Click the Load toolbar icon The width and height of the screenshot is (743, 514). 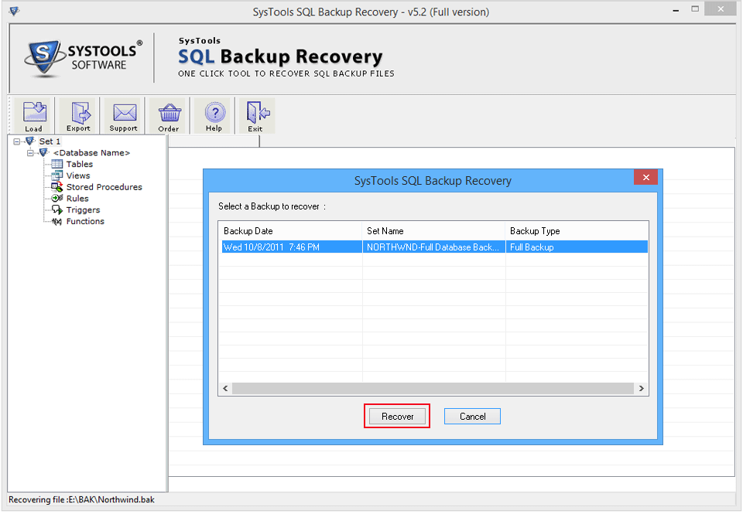click(33, 115)
